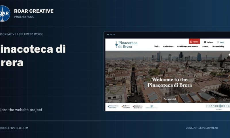Click the first browser window dot
The image size is (230, 138).
pyautogui.click(x=108, y=34)
